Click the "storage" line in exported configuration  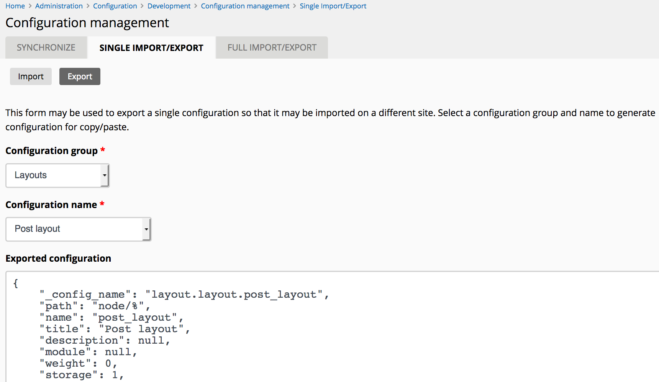[81, 375]
